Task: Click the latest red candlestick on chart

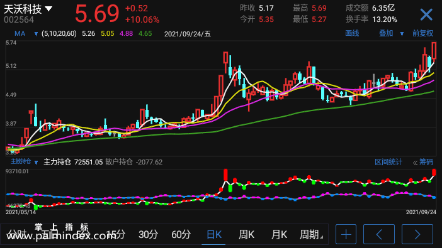Action: [434, 51]
